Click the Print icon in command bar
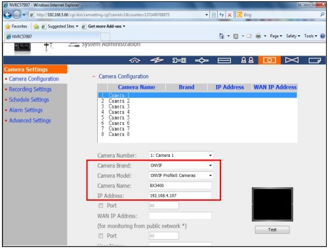 [258, 36]
